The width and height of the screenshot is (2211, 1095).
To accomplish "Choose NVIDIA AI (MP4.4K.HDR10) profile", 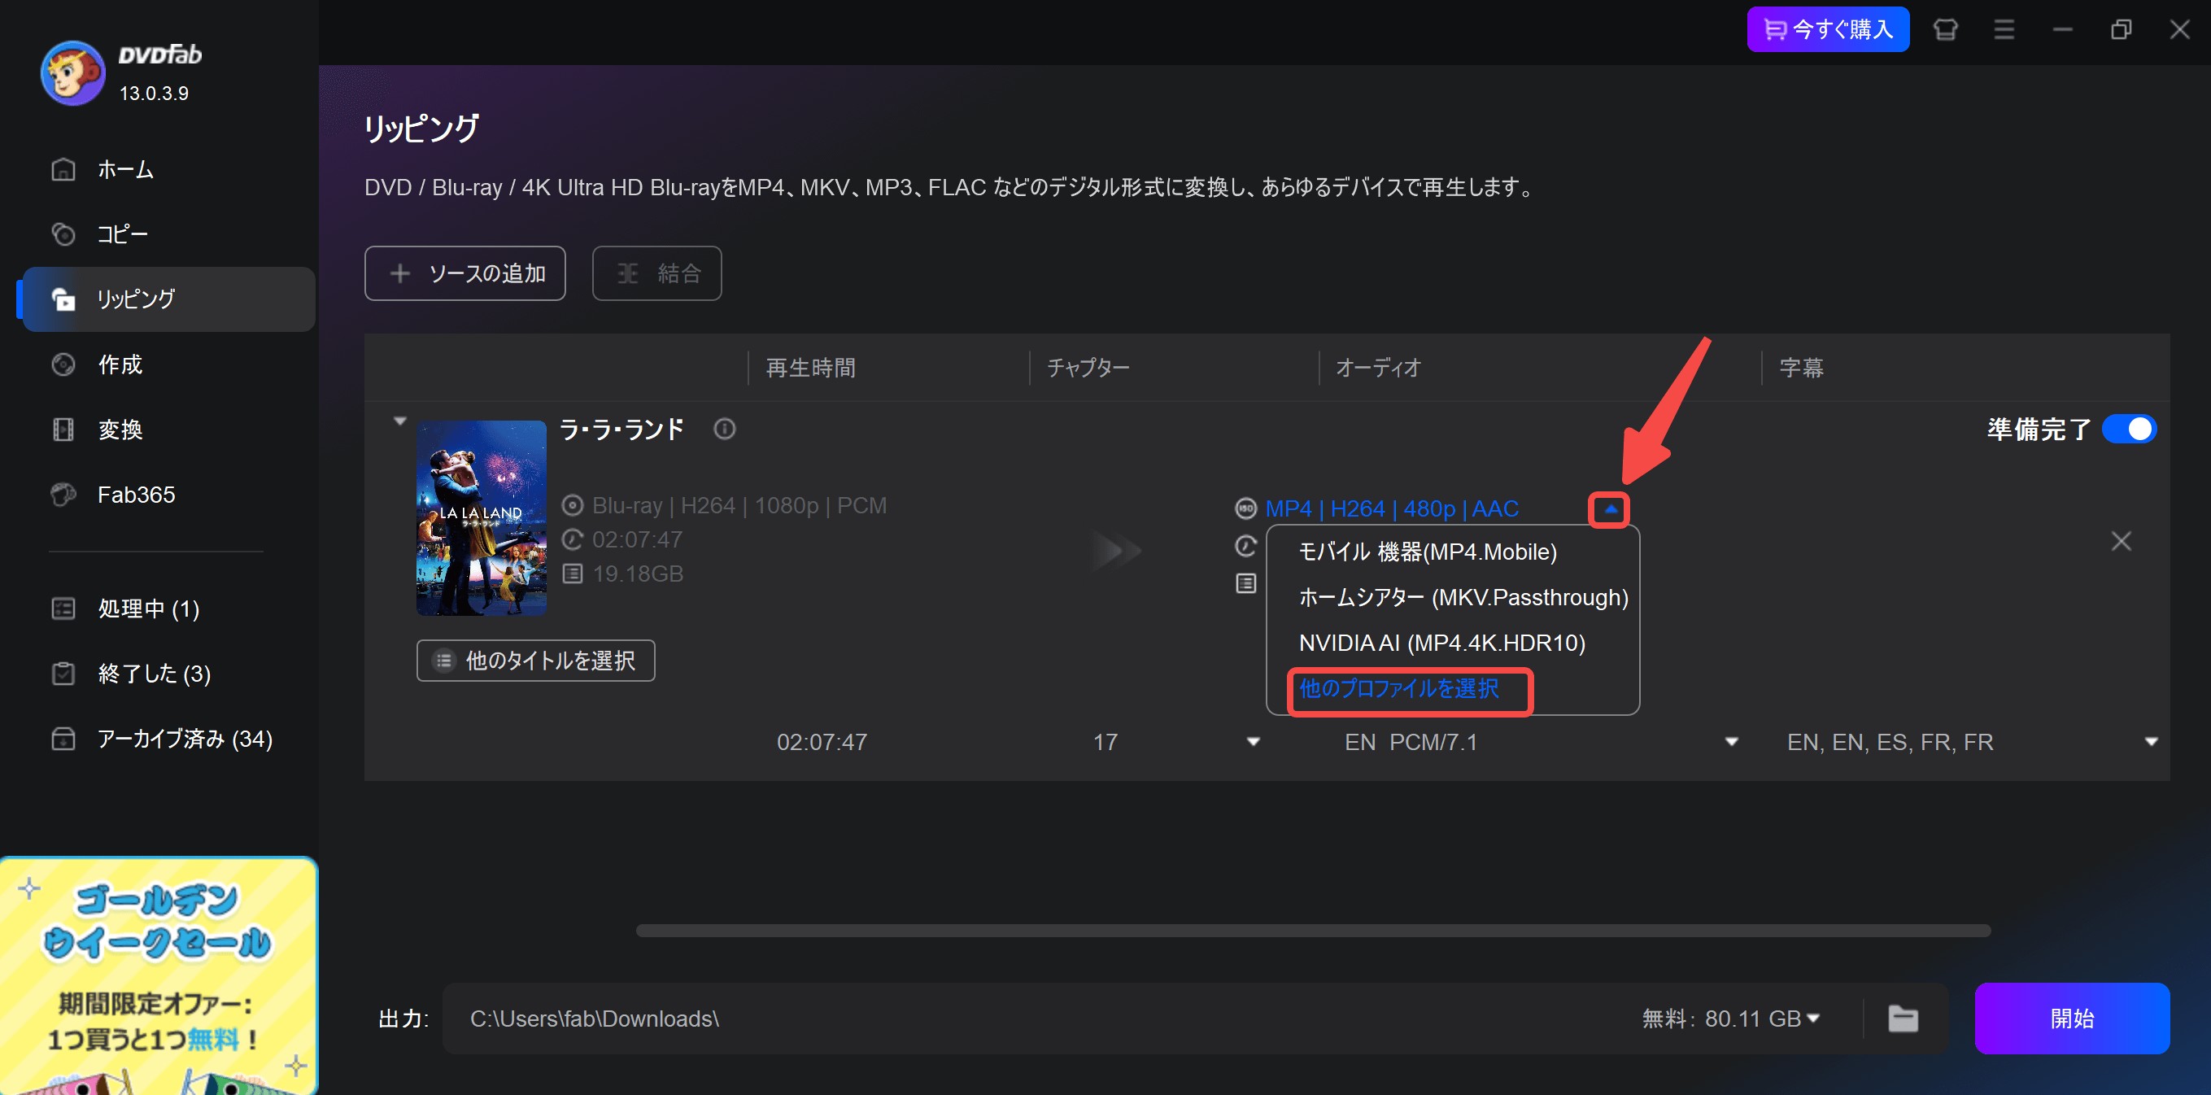I will click(1442, 643).
